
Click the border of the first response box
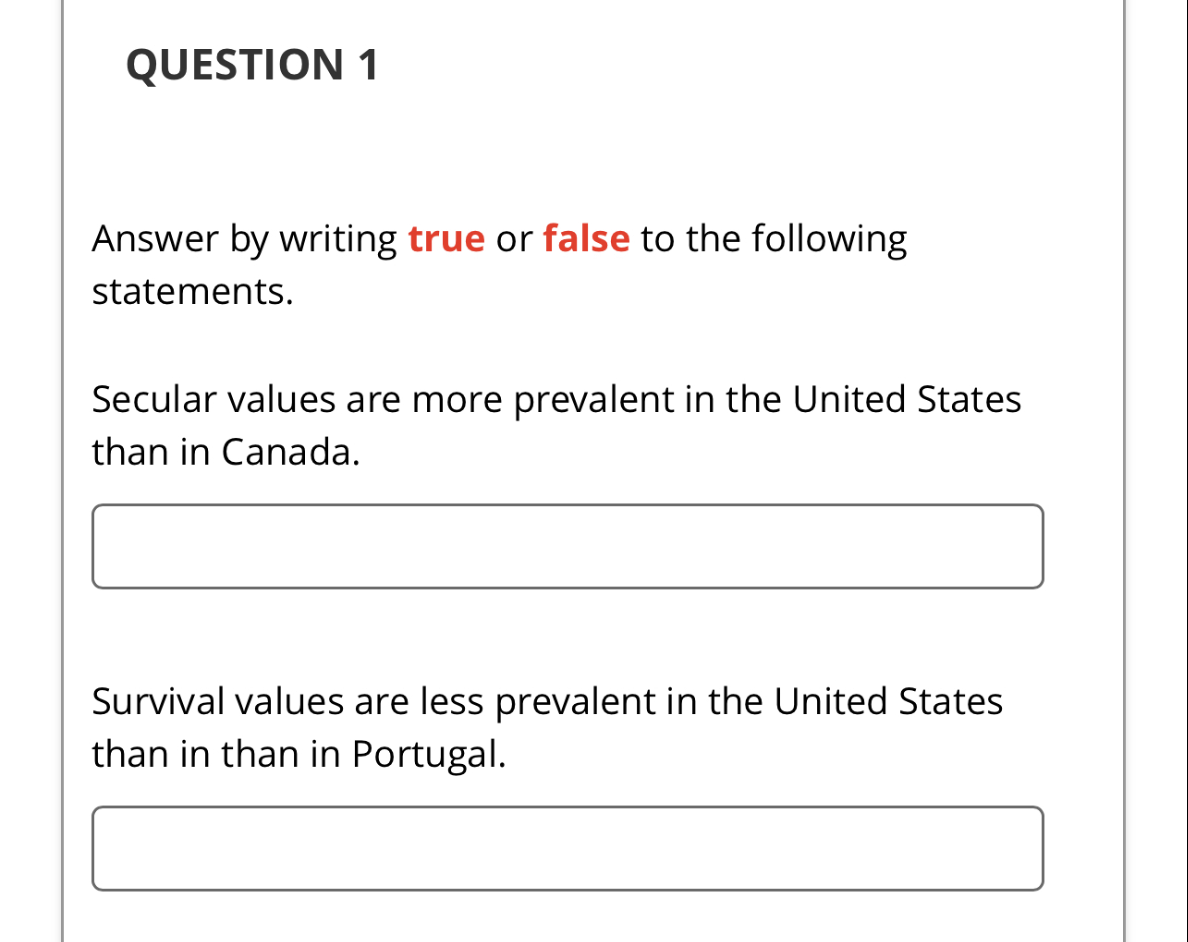coord(568,505)
